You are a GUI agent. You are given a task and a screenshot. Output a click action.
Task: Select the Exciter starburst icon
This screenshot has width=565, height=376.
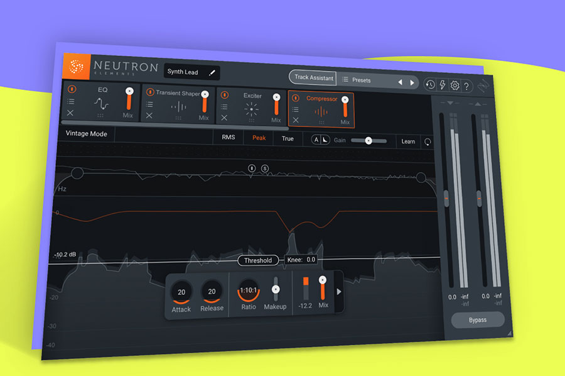(x=252, y=109)
